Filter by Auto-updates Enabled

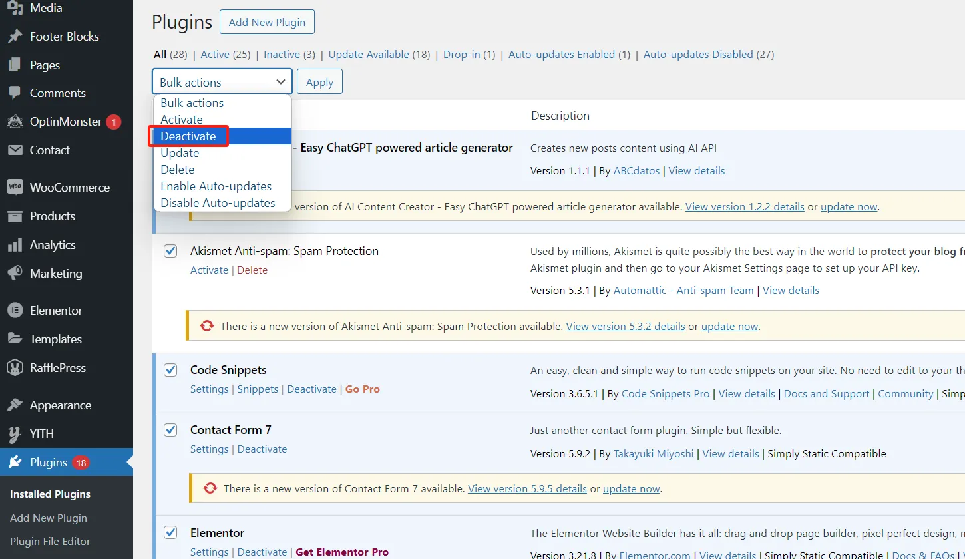562,55
